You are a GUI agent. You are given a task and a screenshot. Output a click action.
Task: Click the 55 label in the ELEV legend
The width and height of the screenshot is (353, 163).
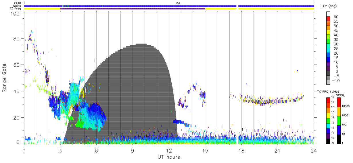[336, 22]
